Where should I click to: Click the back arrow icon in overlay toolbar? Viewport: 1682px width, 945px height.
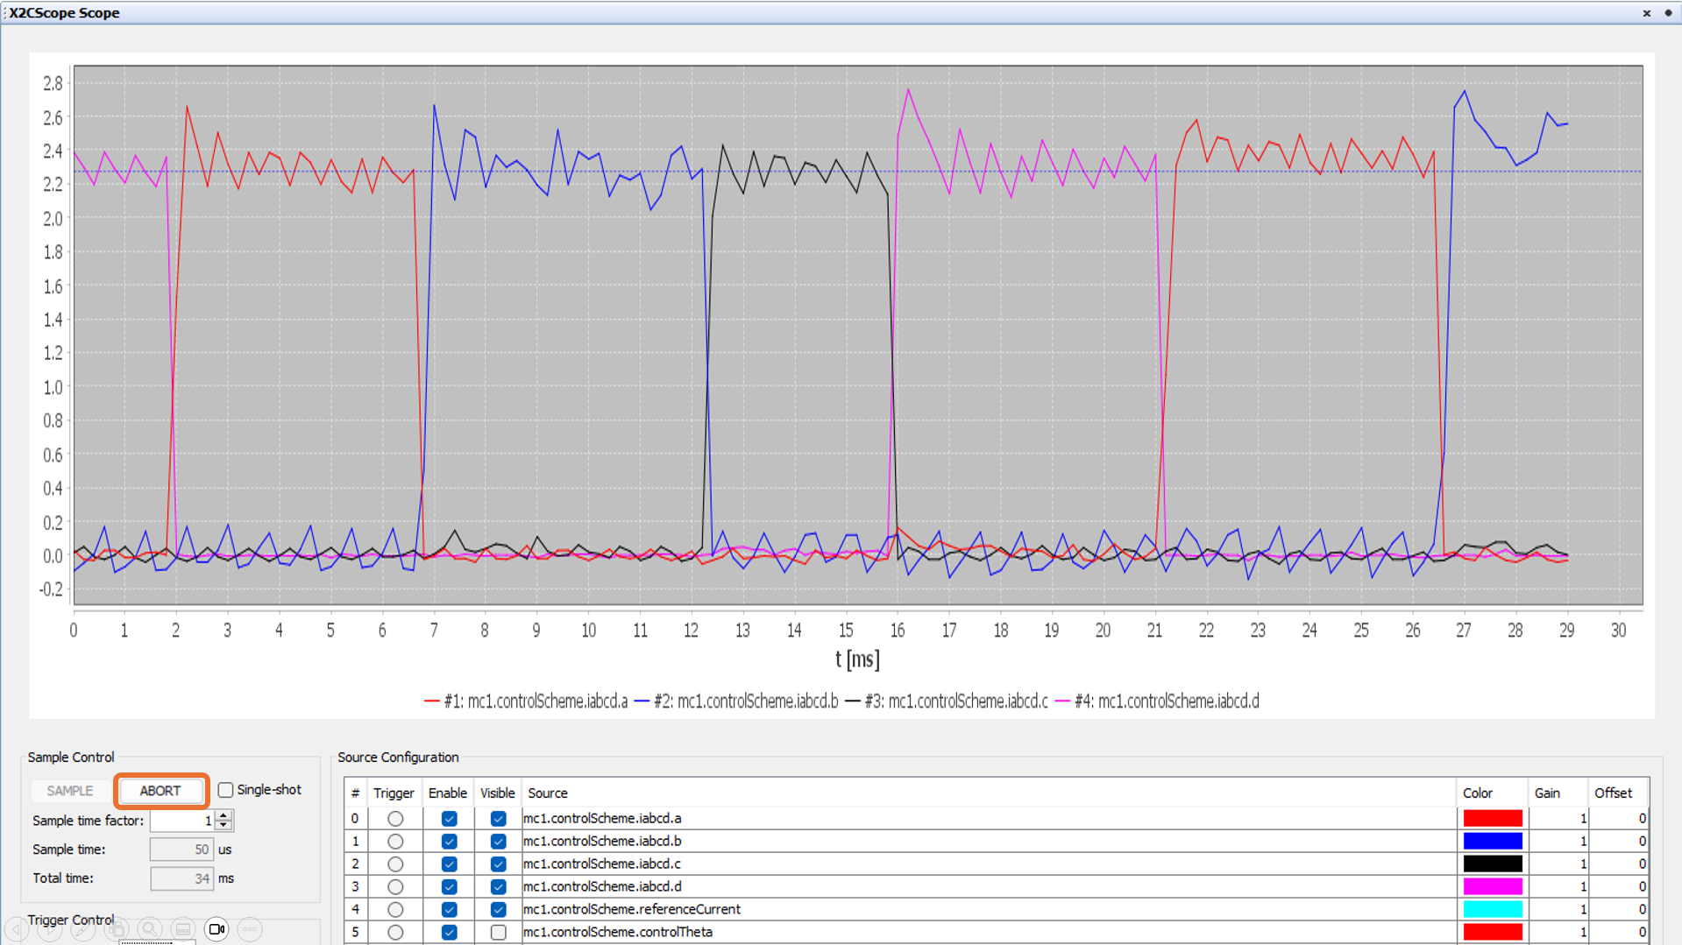click(17, 929)
